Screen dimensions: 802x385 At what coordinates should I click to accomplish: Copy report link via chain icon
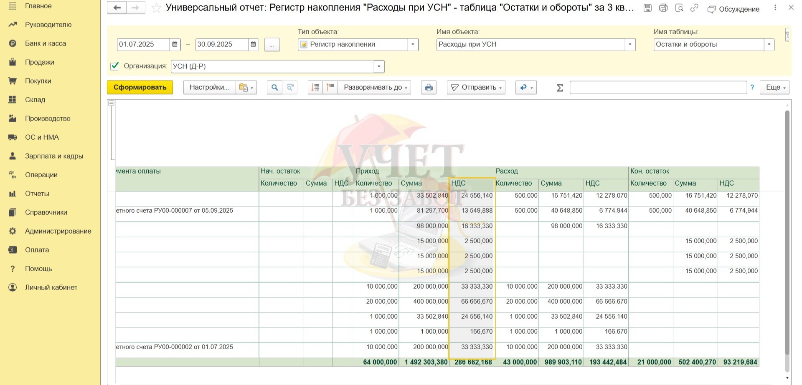[694, 8]
